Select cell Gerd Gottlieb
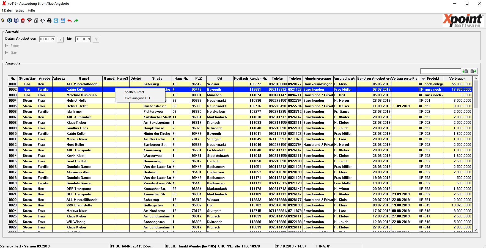486x248 pixels. pyautogui.click(x=84, y=161)
